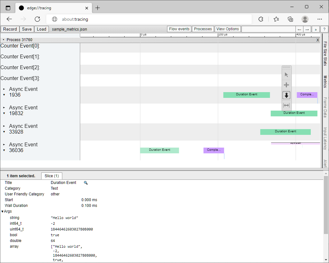Go to the next search result arrow
The image size is (329, 263).
307,29
